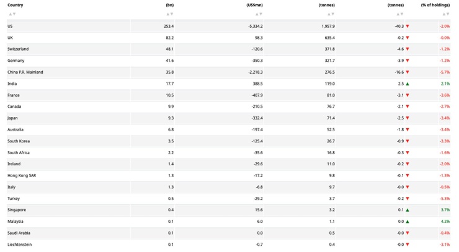Select the -350.3 value in Germany row

pos(257,61)
